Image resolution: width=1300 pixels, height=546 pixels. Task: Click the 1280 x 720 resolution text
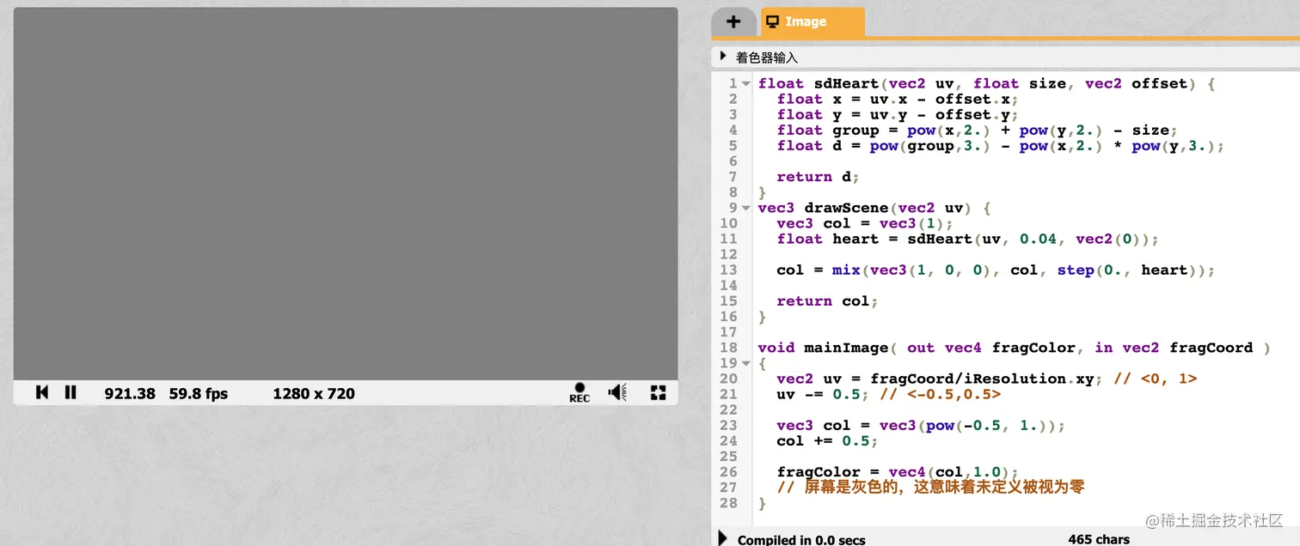(x=314, y=394)
